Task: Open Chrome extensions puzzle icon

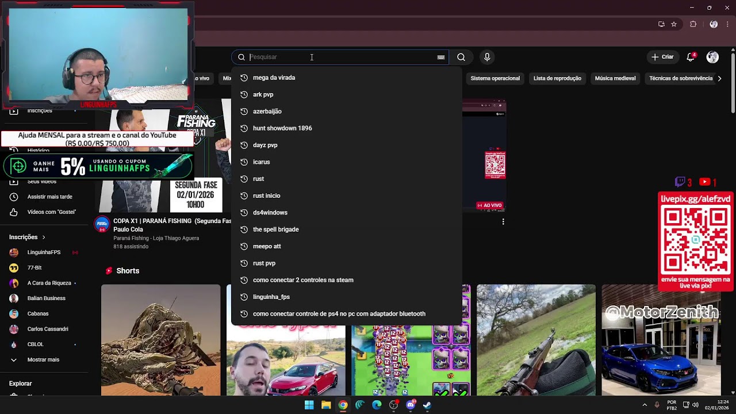Action: [693, 24]
